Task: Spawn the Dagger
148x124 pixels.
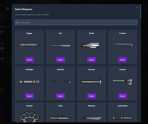Action: click(29, 60)
